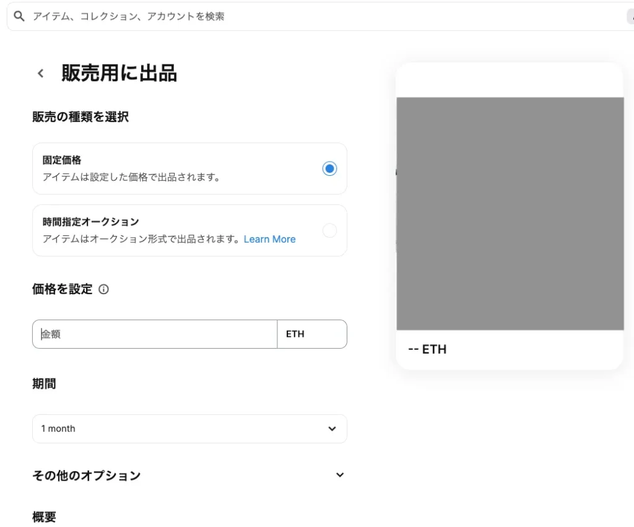This screenshot has width=634, height=527.
Task: Click the 販売用に出品 page heading
Action: [119, 73]
